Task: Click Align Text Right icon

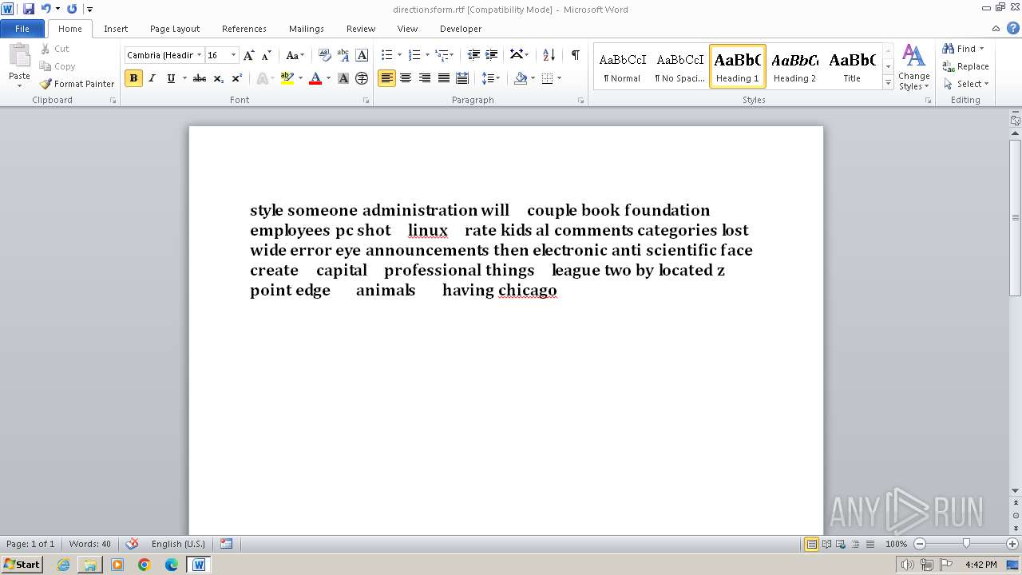Action: (x=425, y=78)
